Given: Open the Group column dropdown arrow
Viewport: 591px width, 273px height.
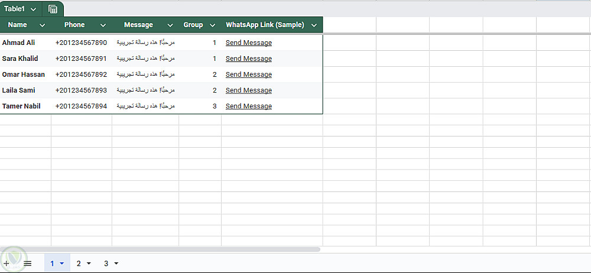Looking at the screenshot, I should [x=212, y=25].
